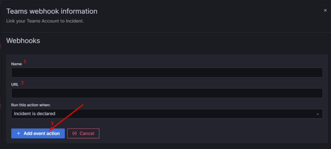Screen dimensions: 331x149
Task: Click the red number 2 annotation beside URL
Action: point(22,83)
